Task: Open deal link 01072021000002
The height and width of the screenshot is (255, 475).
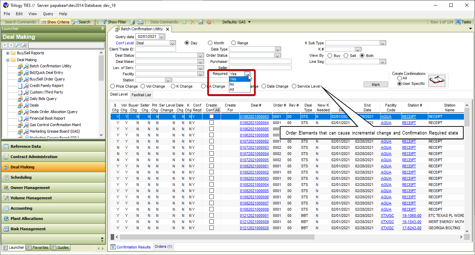Action: 254,141
